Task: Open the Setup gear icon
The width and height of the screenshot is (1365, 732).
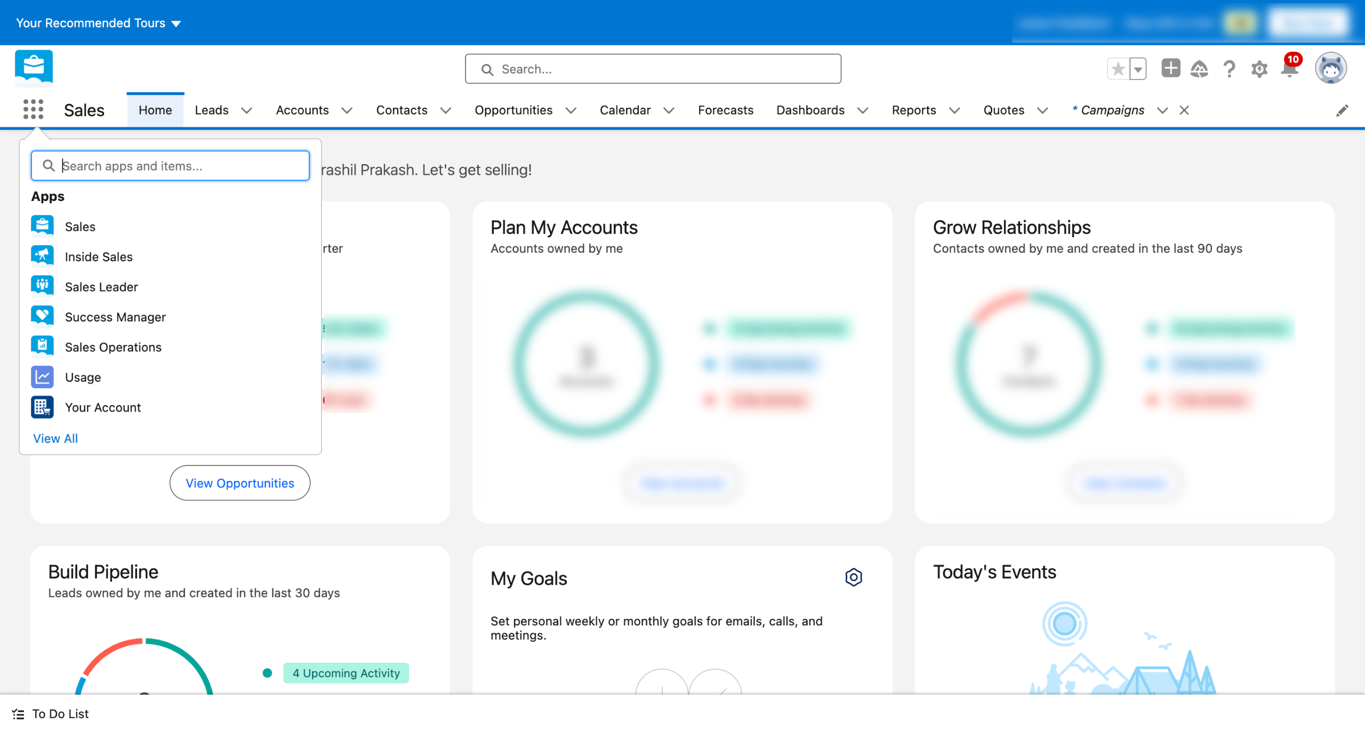Action: coord(1259,69)
